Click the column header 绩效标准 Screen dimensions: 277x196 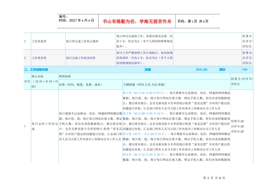pos(65,76)
